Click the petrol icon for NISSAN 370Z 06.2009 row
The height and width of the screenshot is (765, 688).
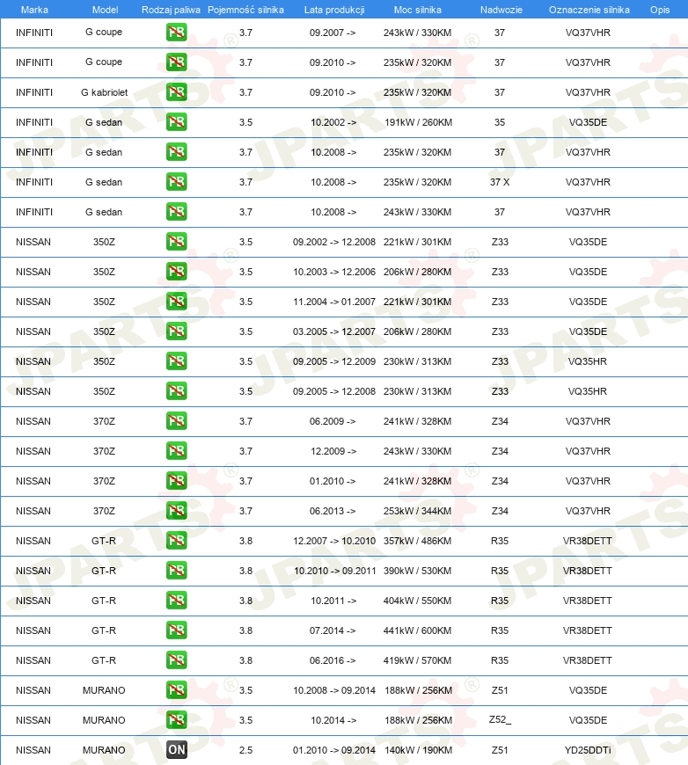point(176,421)
